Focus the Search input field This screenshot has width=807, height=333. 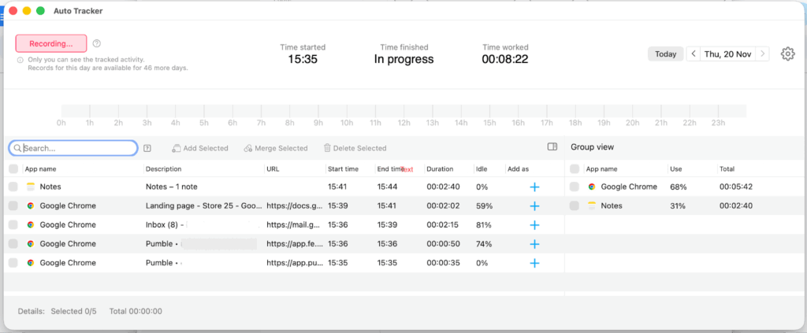coord(77,148)
